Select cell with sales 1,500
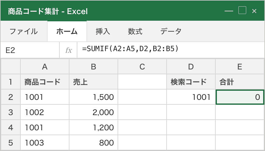The width and height of the screenshot is (265, 151). 94,97
